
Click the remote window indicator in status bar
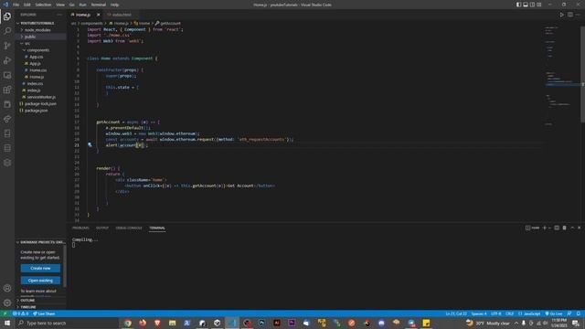5,313
